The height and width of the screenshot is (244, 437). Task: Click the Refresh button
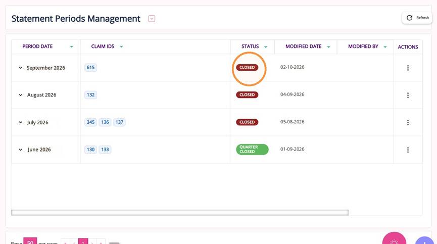417,18
